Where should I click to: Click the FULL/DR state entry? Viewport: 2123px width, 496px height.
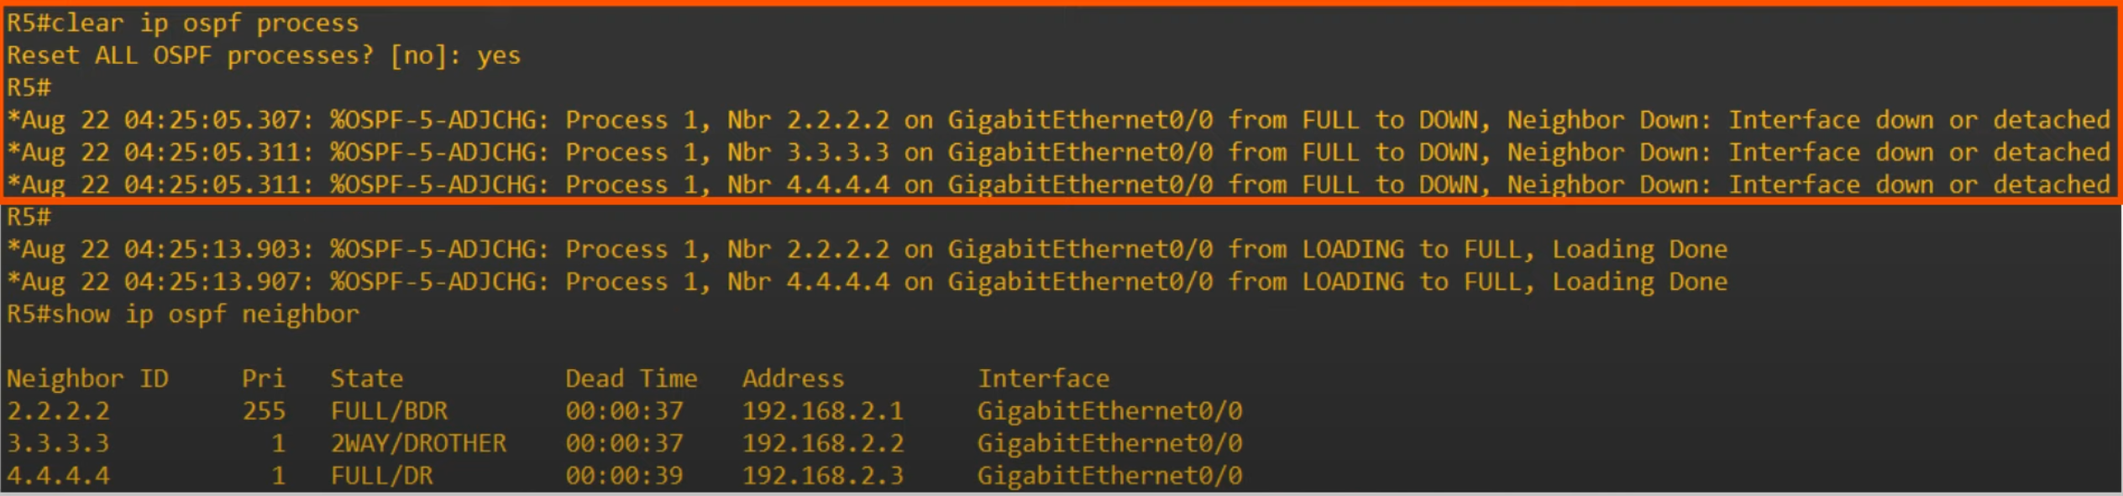(381, 476)
